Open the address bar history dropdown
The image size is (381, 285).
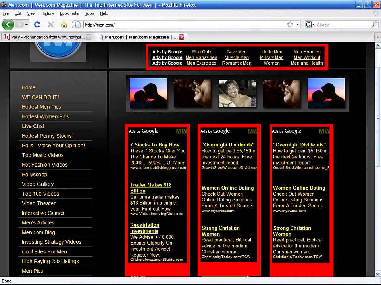(x=298, y=25)
